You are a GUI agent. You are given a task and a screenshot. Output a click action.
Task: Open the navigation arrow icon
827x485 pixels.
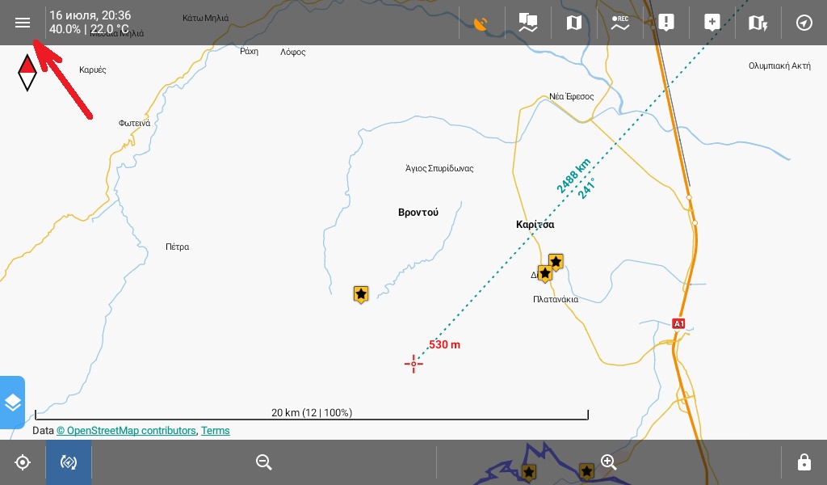point(804,23)
